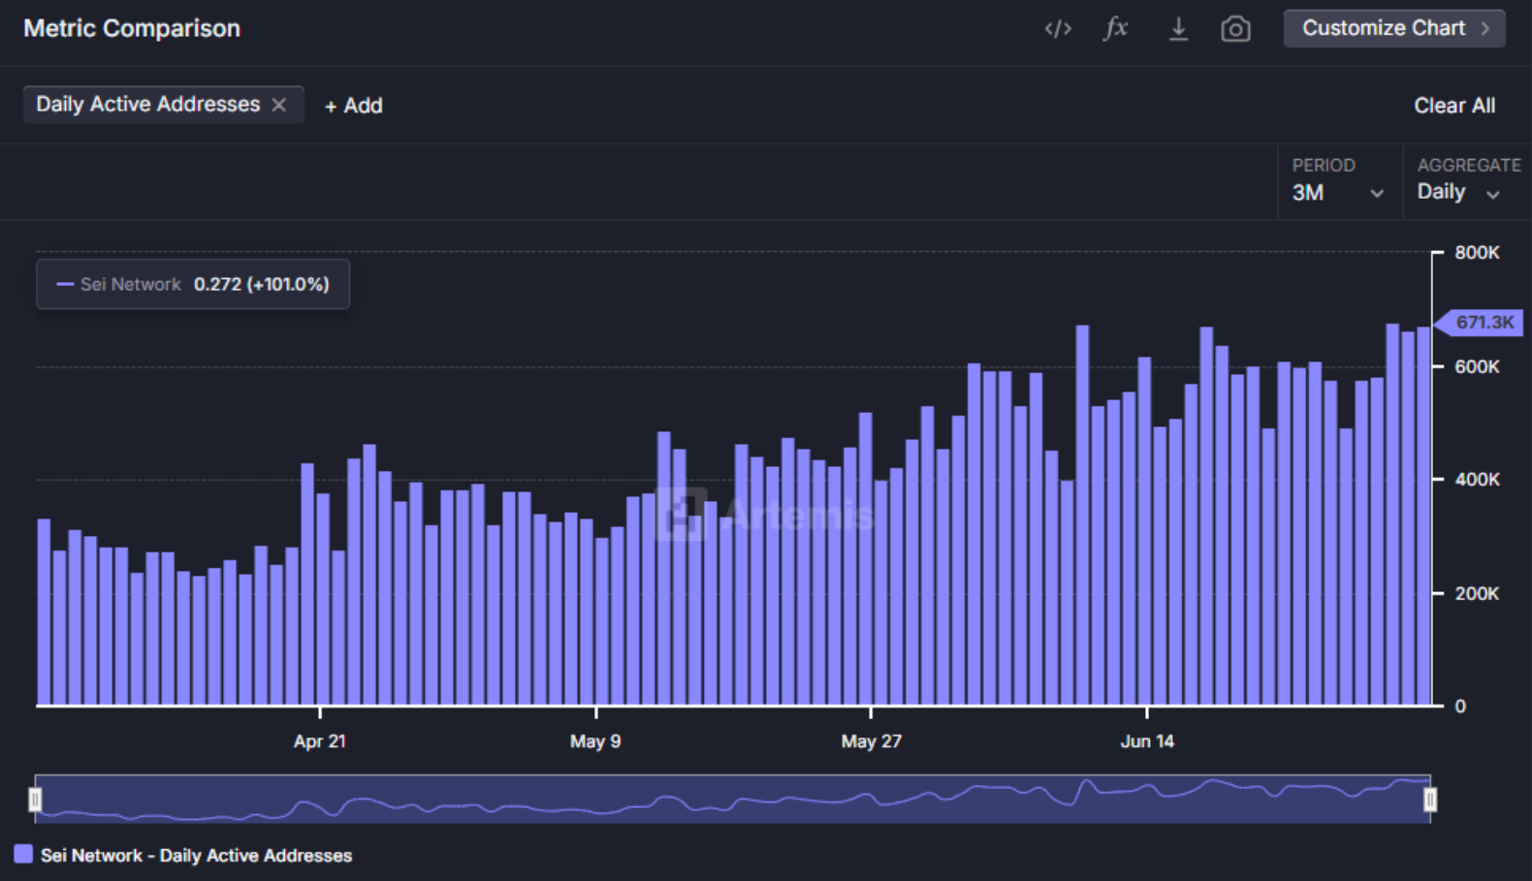Click the 671.3K value marker
Viewport: 1532px width, 881px height.
pyautogui.click(x=1480, y=322)
